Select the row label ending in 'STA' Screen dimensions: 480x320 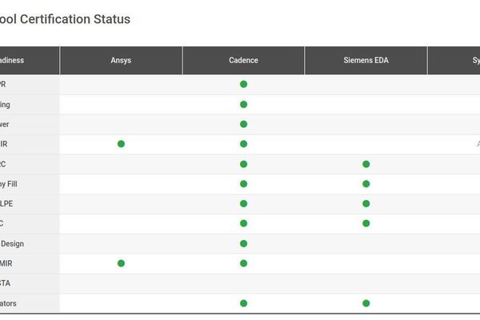(6, 283)
